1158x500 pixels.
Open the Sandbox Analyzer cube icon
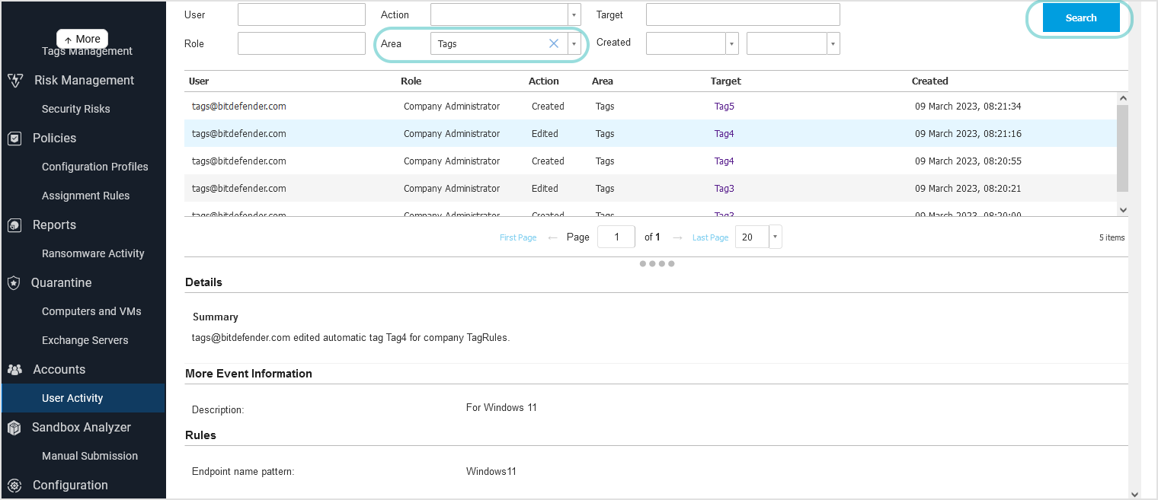15,427
